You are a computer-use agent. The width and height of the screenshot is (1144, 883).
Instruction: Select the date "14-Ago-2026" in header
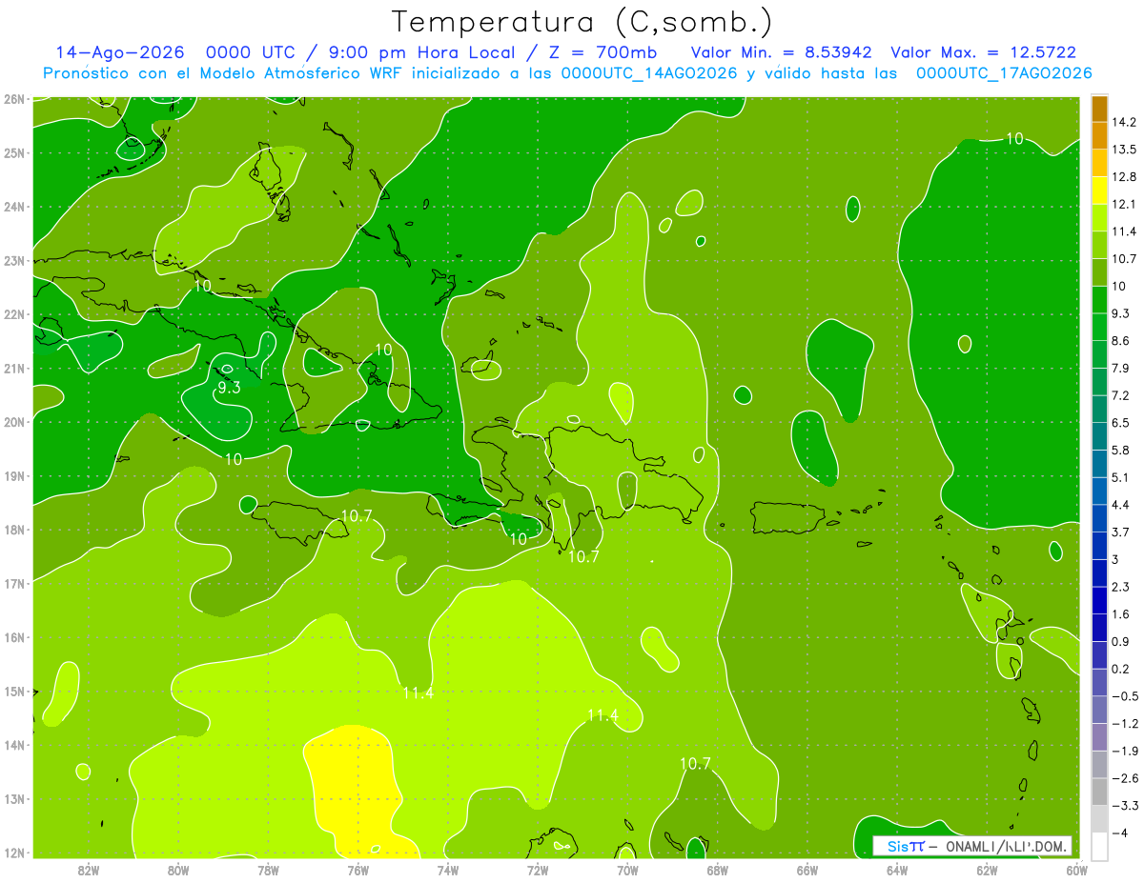[x=120, y=52]
